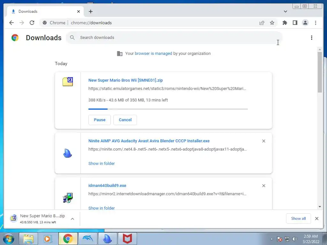Click the internetdownloadmanager URL text
The height and width of the screenshot is (245, 327).
pos(167,194)
